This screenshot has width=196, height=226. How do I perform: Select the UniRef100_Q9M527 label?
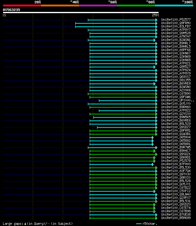point(176,67)
